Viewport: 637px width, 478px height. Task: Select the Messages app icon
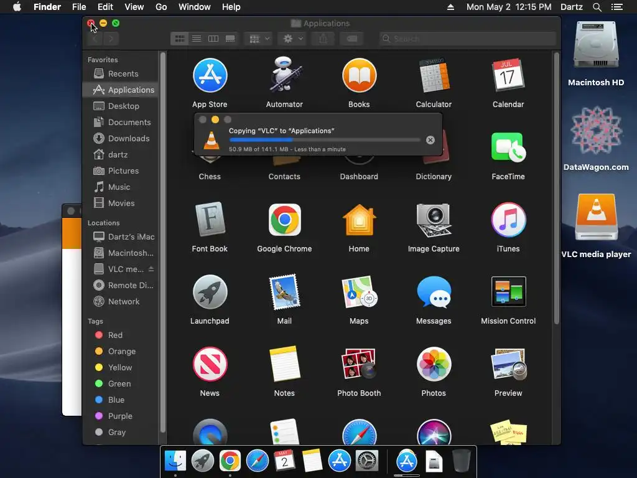click(434, 292)
